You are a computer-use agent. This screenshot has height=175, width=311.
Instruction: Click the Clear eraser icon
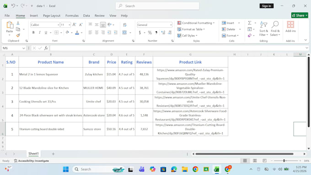pos(250,36)
